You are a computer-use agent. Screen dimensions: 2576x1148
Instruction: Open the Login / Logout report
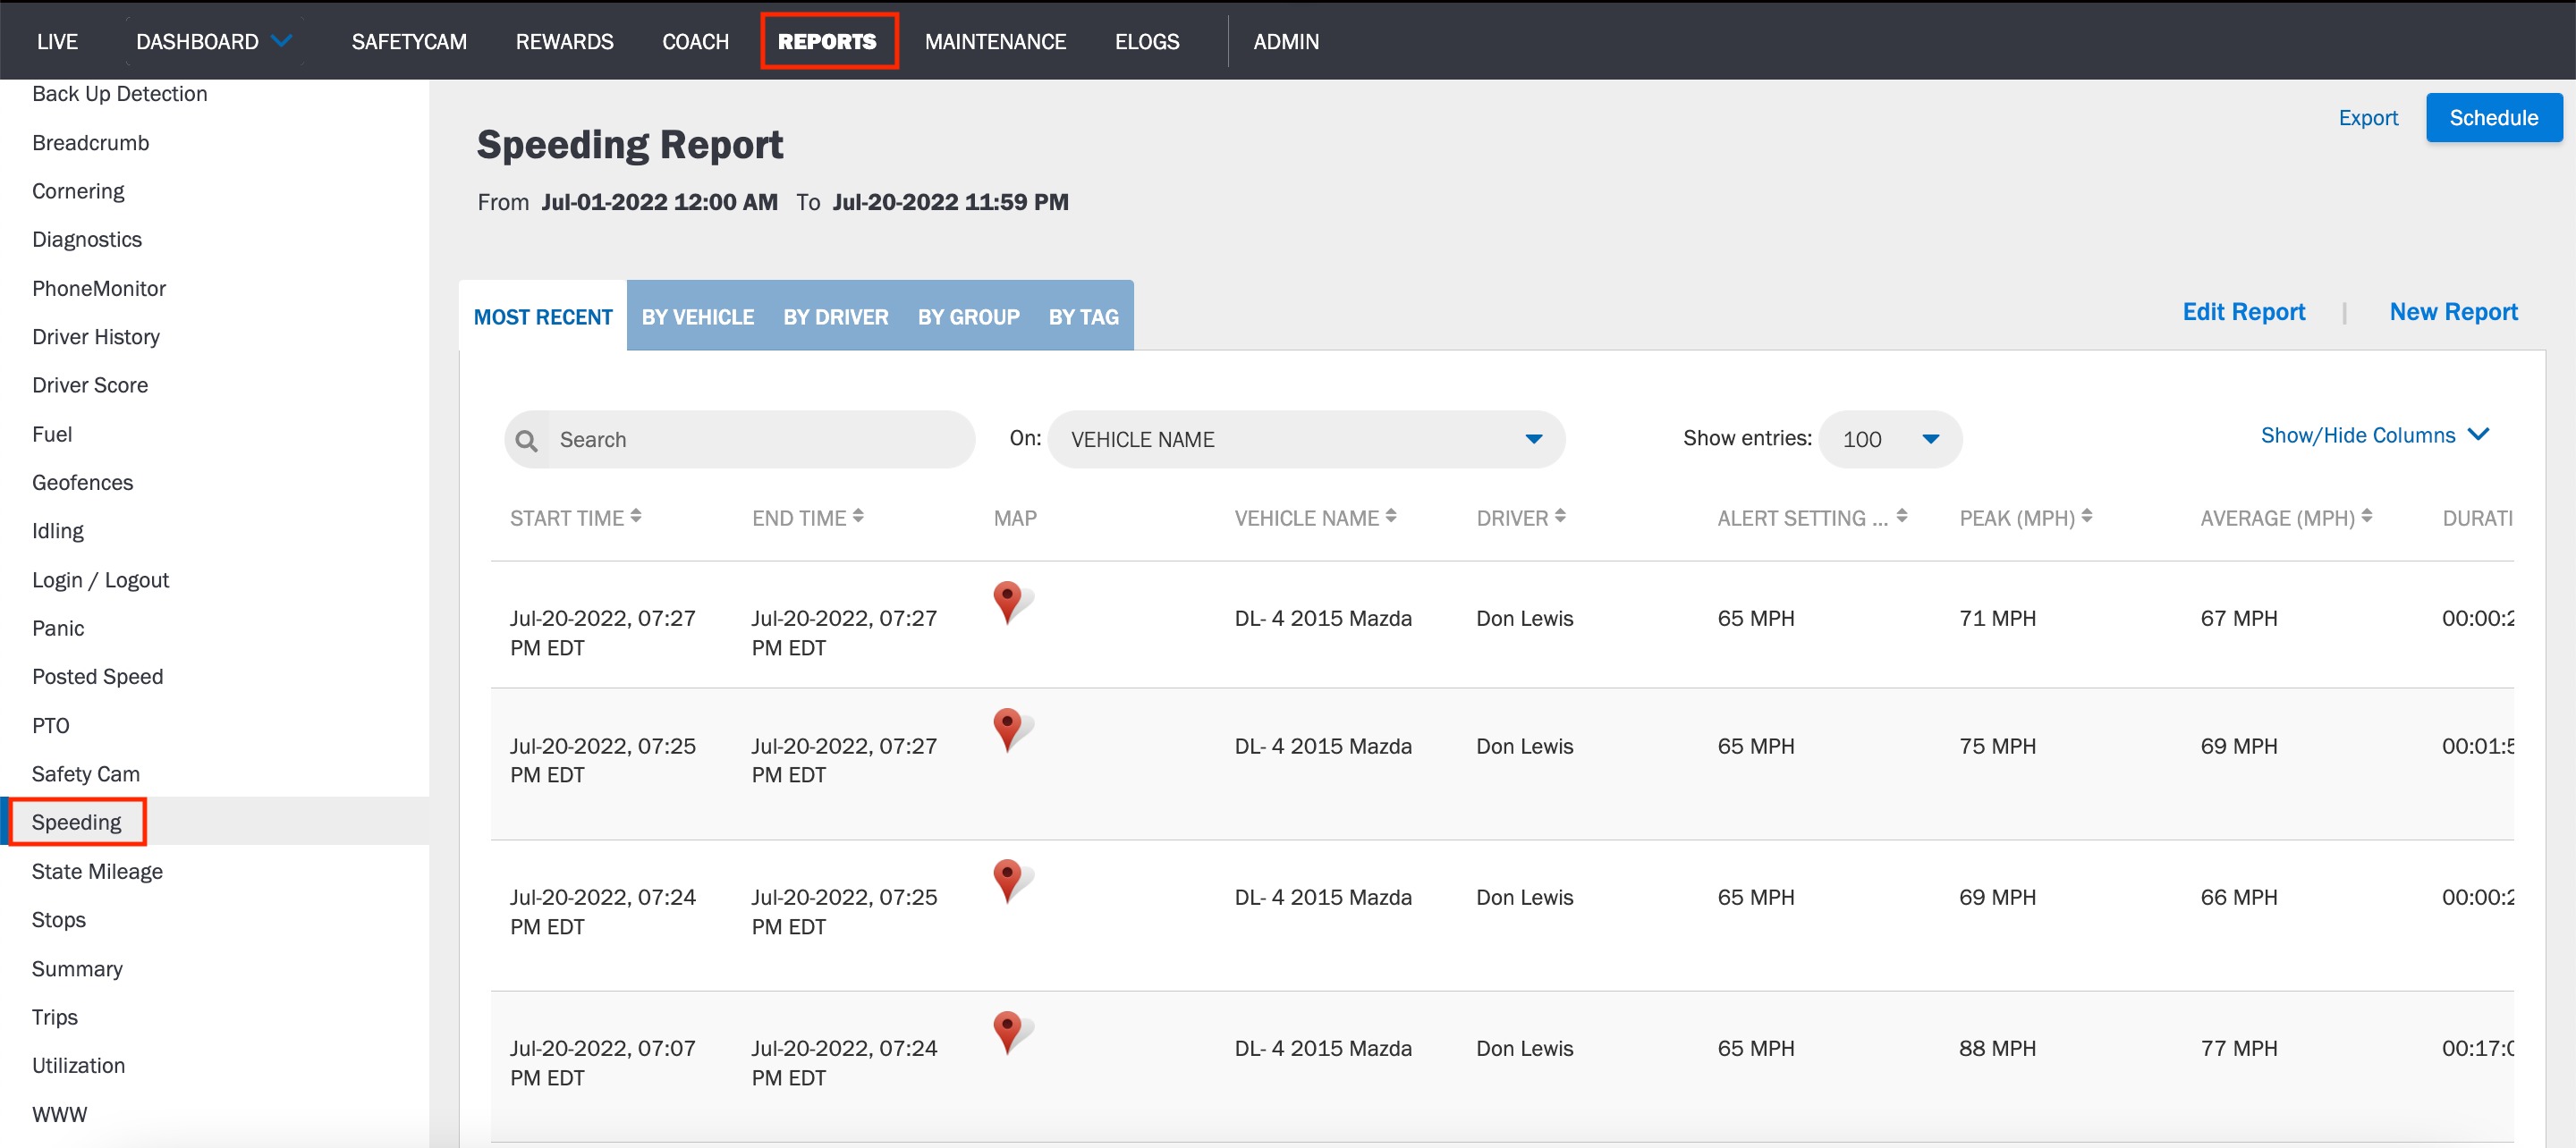(x=100, y=580)
